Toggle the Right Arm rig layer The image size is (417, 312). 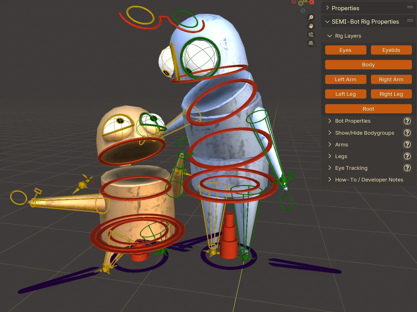(391, 79)
